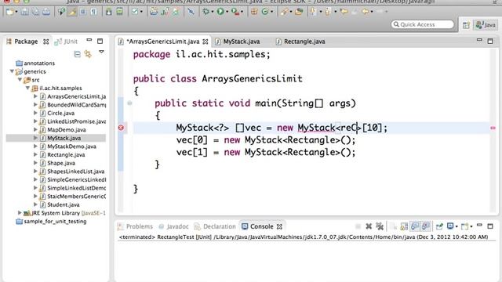Viewport: 502px width, 282px height.
Task: Click the New Java Class green C icon
Action: pyautogui.click(x=265, y=12)
